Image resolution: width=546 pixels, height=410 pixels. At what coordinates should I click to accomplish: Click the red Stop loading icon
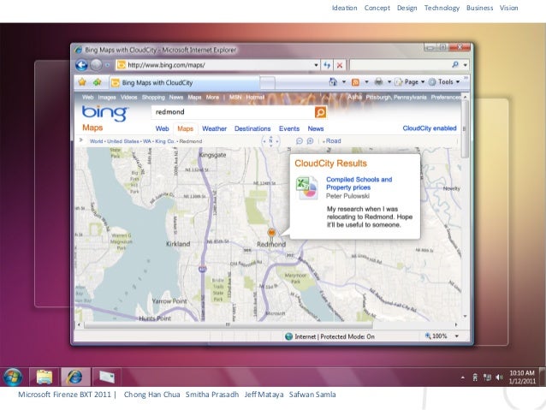point(340,65)
